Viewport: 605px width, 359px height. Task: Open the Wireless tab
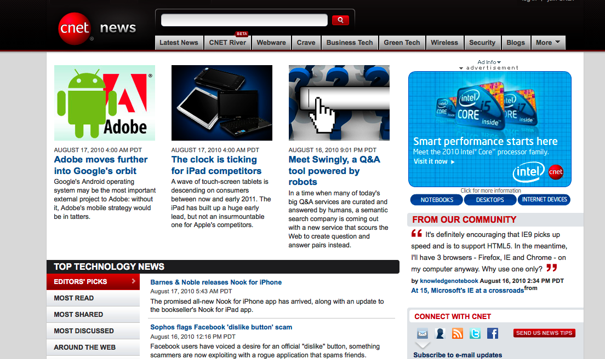click(444, 43)
